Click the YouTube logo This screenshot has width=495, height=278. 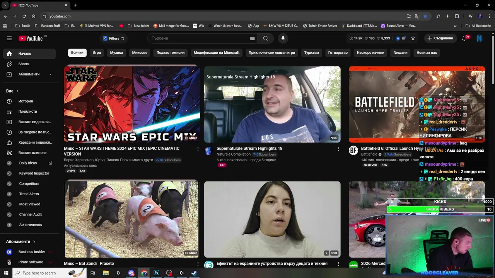pos(31,38)
